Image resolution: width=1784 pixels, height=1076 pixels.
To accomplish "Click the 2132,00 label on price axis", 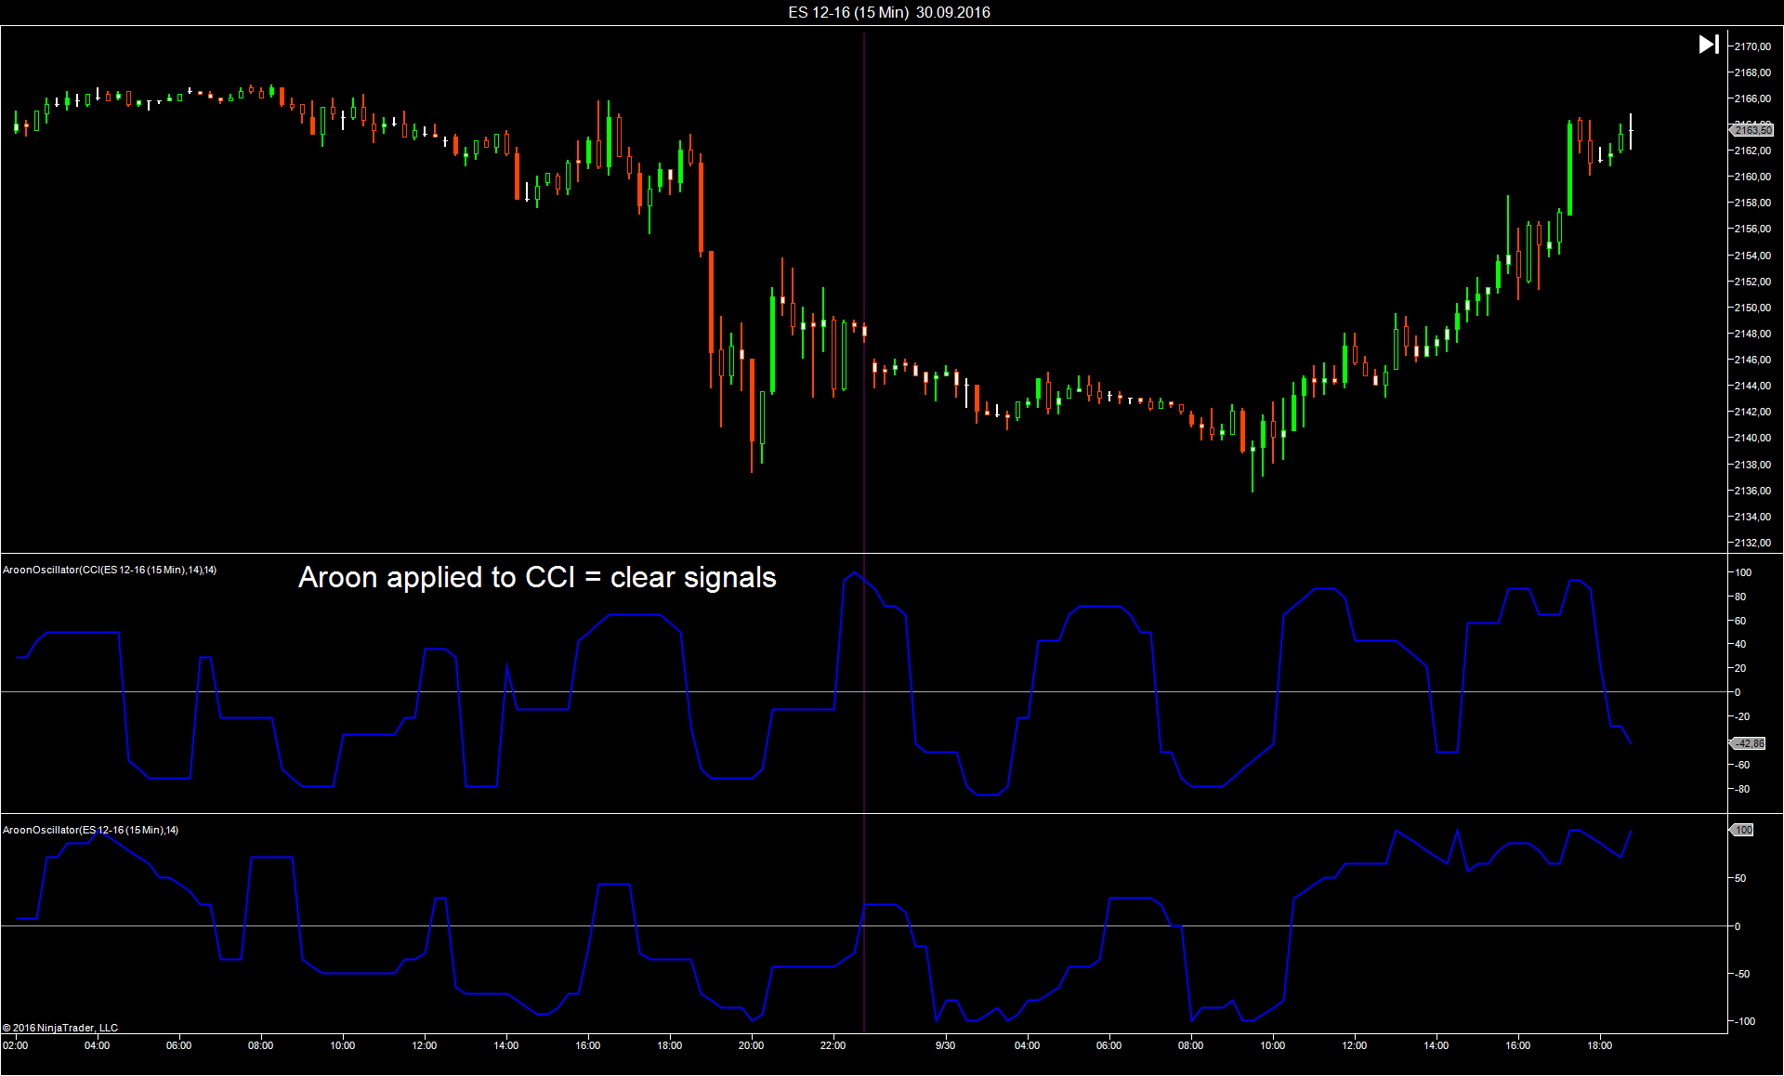I will click(x=1752, y=543).
